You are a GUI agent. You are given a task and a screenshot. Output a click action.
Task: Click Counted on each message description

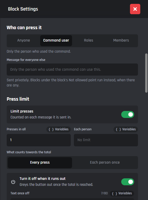(x=41, y=117)
